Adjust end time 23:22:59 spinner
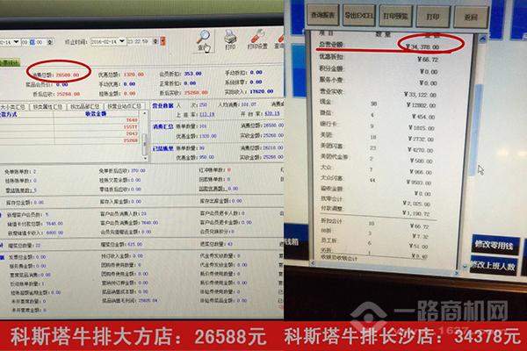This screenshot has height=351, width=527. (155, 41)
